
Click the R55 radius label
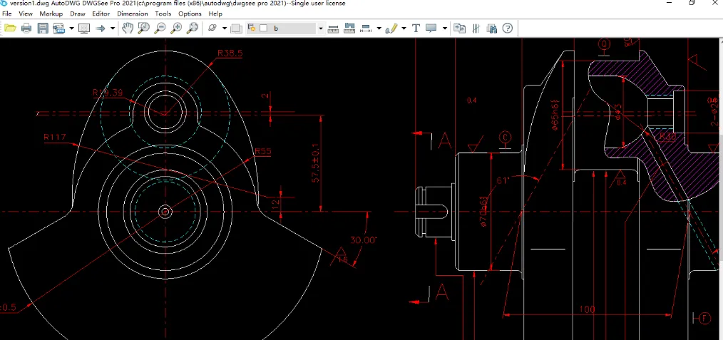tap(263, 151)
